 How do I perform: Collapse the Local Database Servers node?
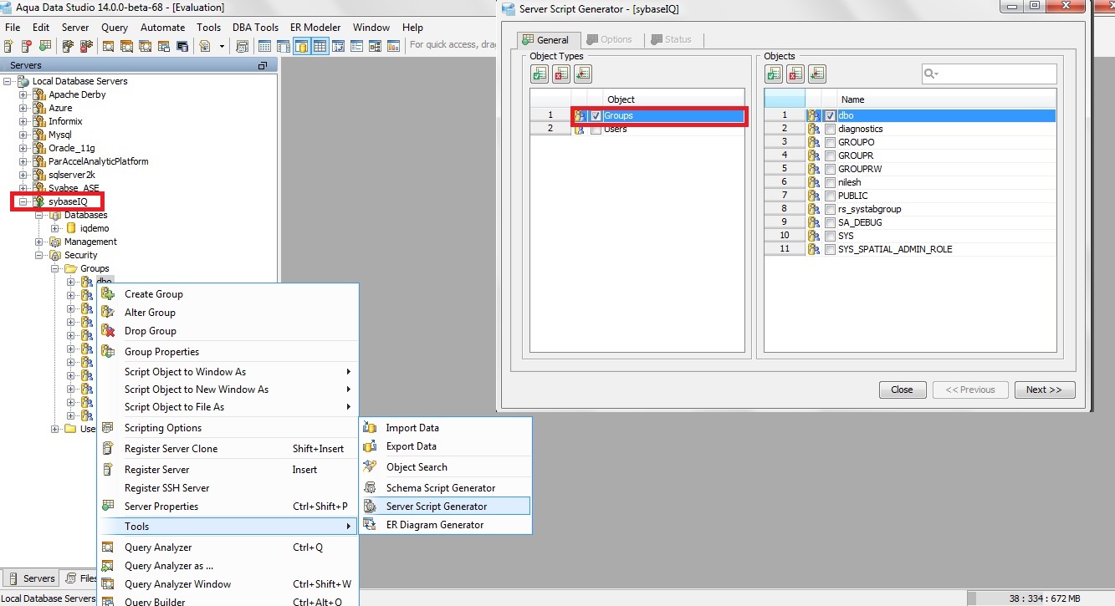tap(8, 81)
